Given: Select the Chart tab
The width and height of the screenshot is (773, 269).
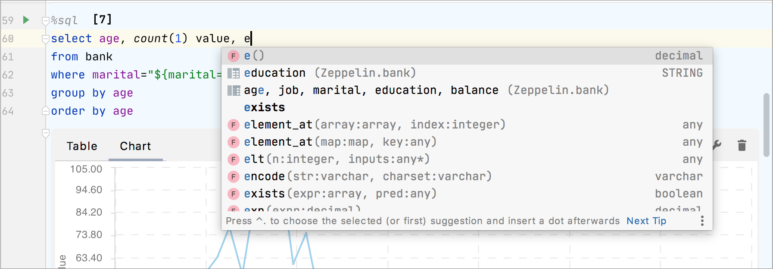Looking at the screenshot, I should pyautogui.click(x=135, y=146).
